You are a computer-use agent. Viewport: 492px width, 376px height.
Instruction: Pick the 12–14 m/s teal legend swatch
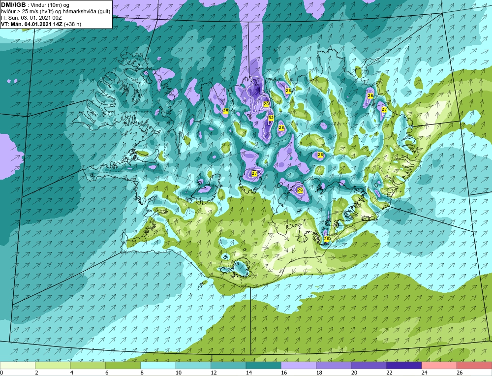228,365
